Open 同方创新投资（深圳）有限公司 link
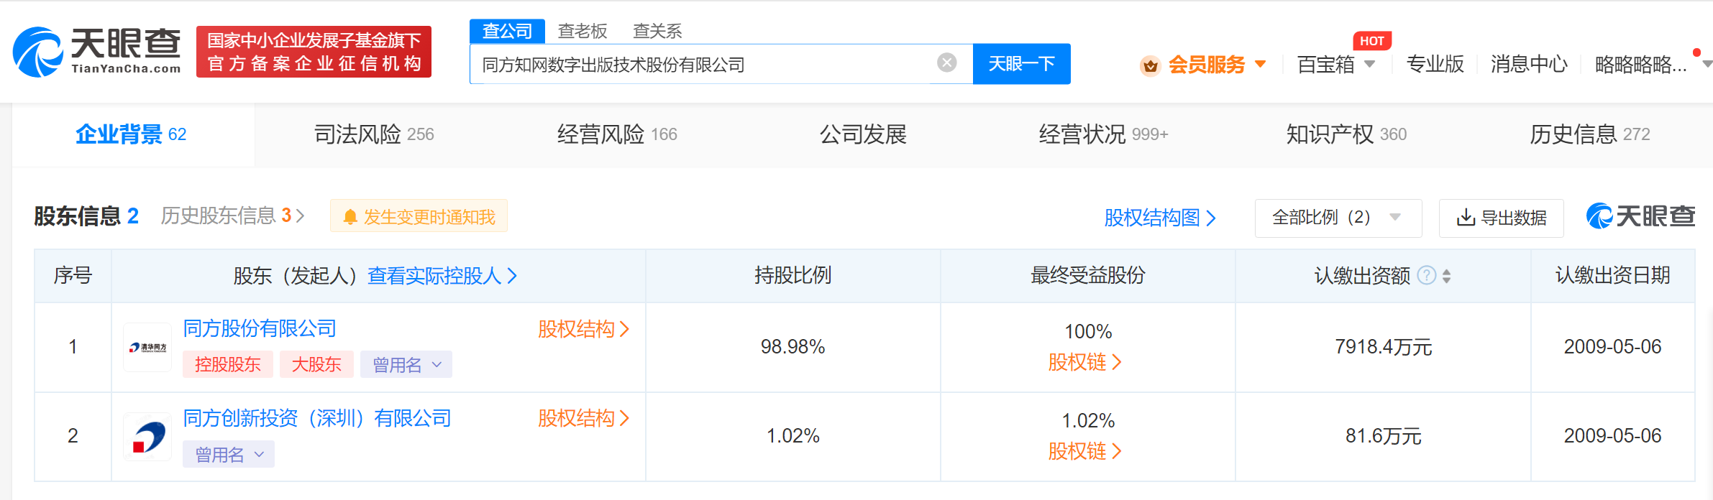1713x500 pixels. tap(317, 418)
